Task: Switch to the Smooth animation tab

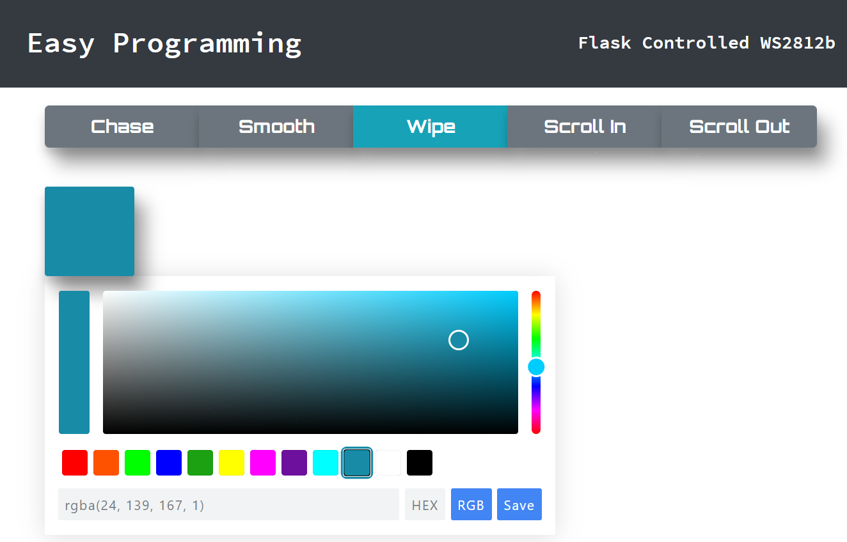Action: 276,127
